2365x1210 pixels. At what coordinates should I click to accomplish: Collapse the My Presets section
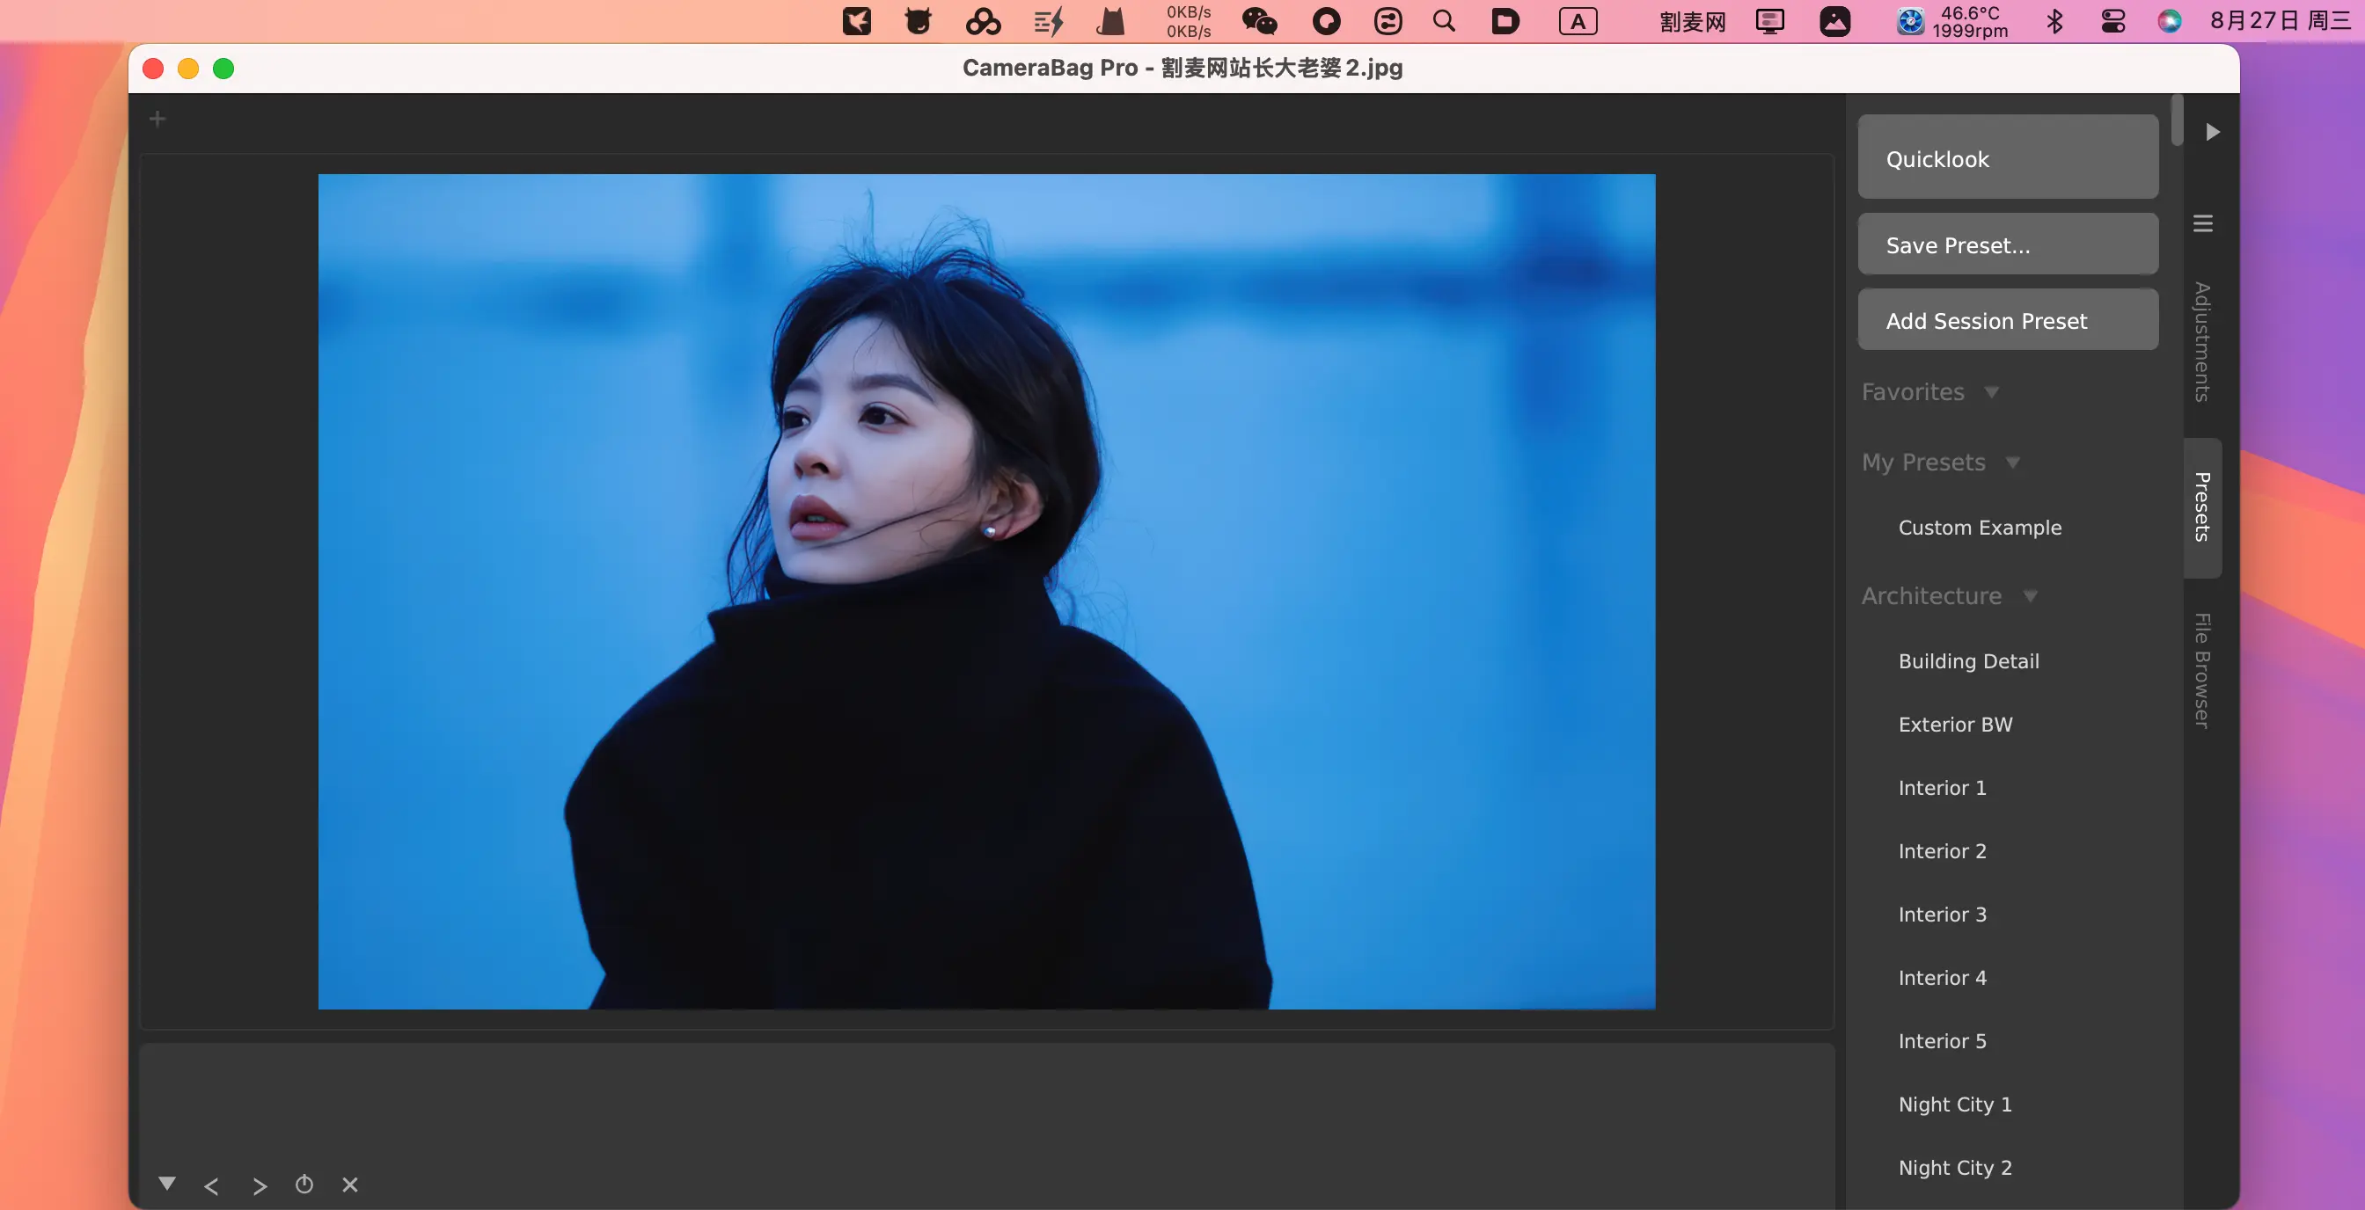[x=2012, y=463]
